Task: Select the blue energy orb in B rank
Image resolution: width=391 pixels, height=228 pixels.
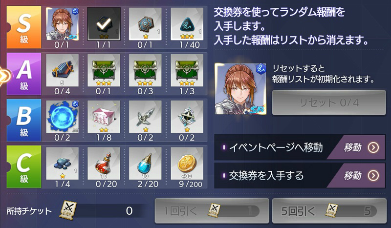Action: tap(63, 117)
